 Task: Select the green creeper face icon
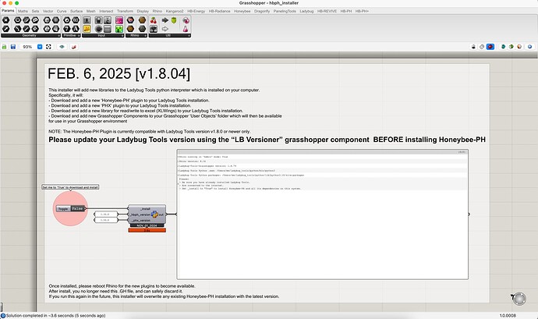(119, 29)
